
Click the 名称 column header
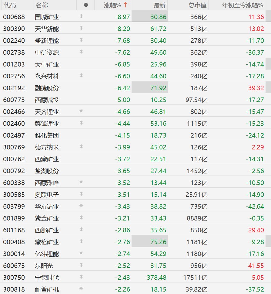coord(42,5)
